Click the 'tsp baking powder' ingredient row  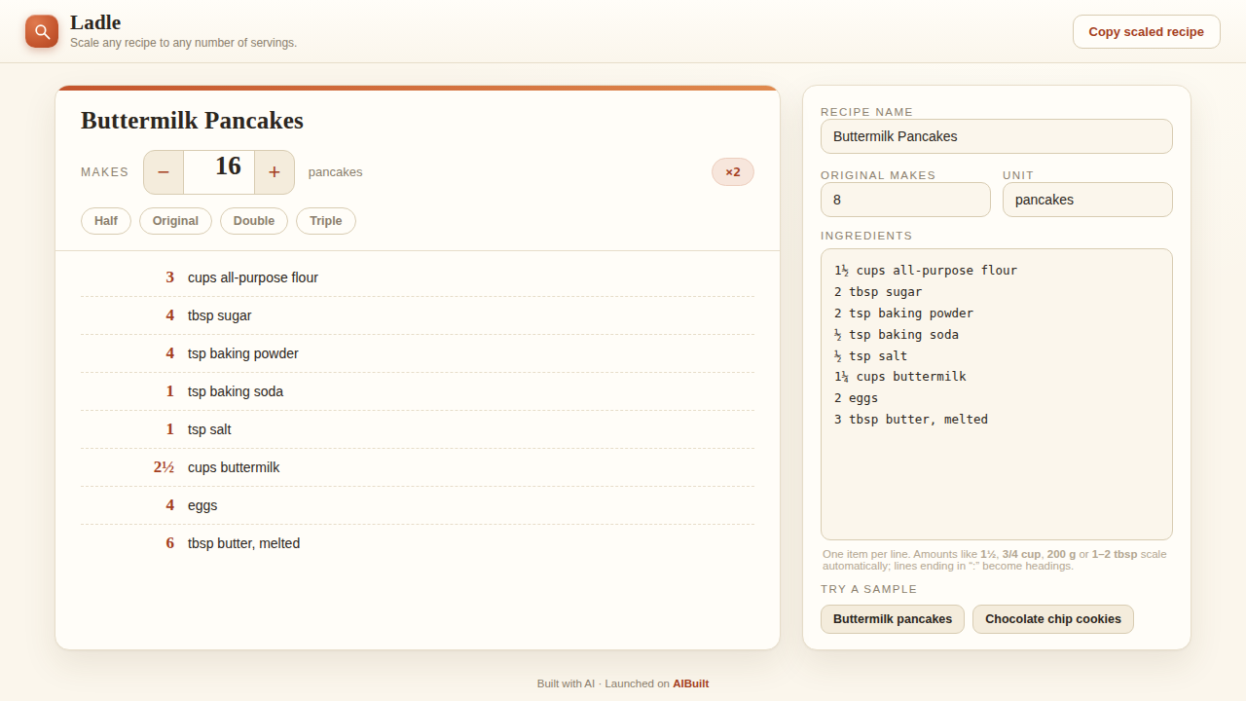(x=418, y=353)
